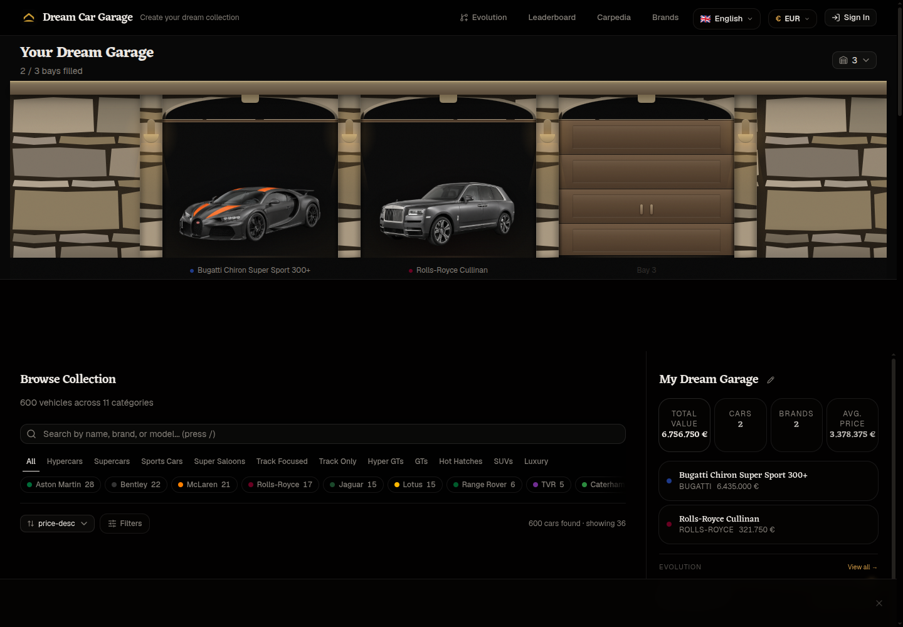Click the Sign In button
Screen dimensions: 903x627
pos(850,18)
